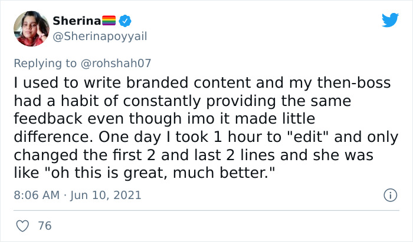Click the rainbow flag emoji beside Sherina
The image size is (413, 242).
tap(109, 21)
